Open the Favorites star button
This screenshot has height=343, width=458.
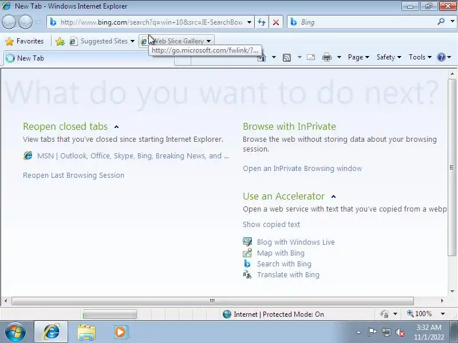point(24,41)
